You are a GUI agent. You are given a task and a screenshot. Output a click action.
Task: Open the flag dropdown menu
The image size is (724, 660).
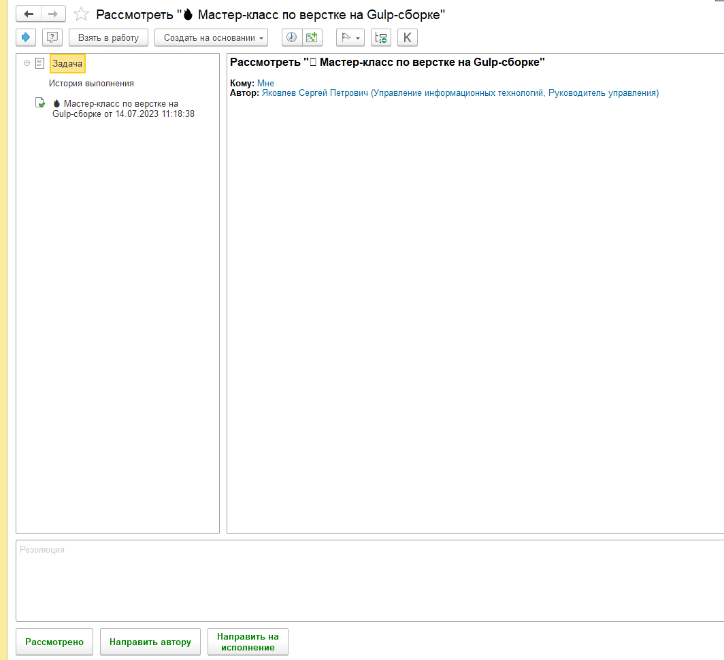[350, 37]
